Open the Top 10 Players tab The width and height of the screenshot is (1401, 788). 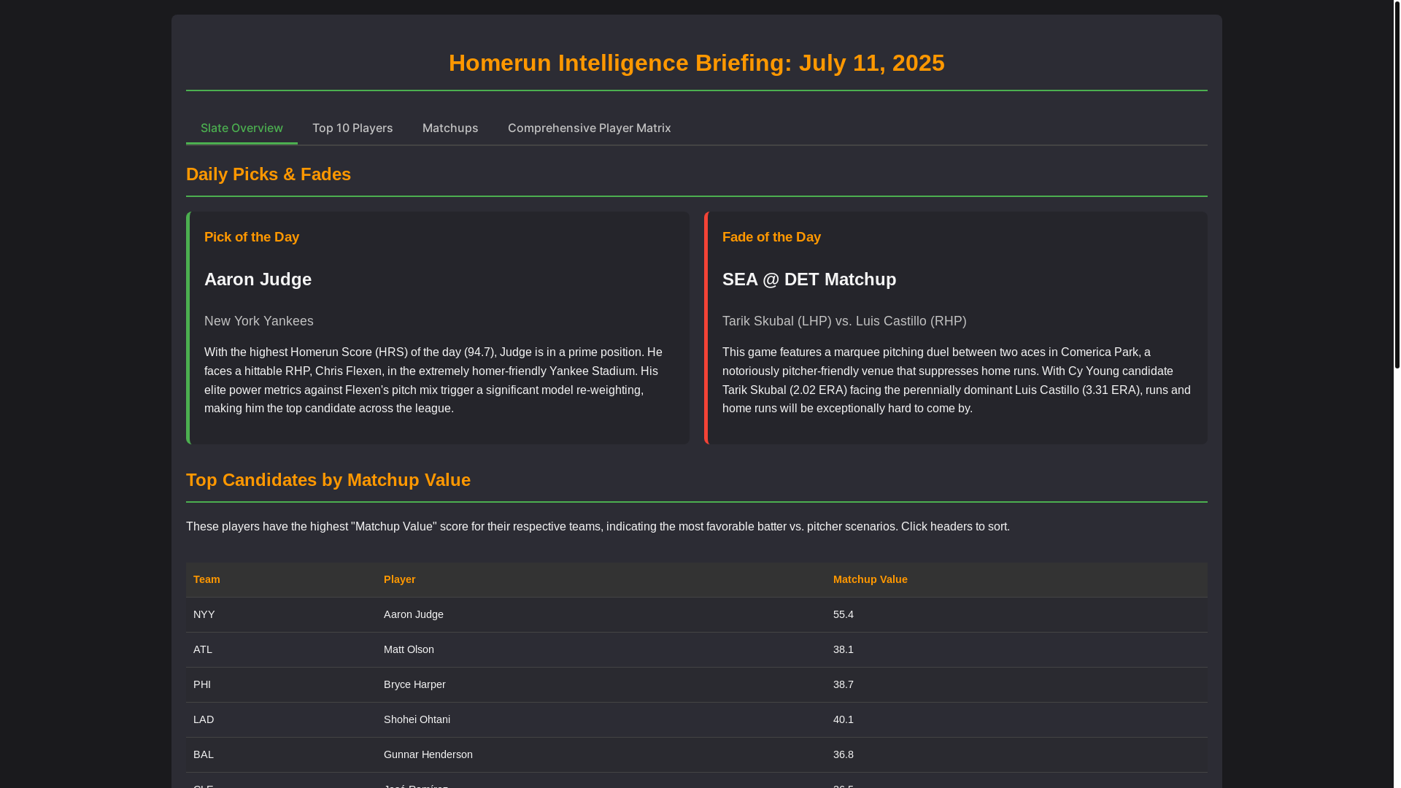click(x=352, y=128)
